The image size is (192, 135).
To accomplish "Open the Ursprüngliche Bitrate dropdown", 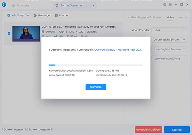I will [170, 40].
